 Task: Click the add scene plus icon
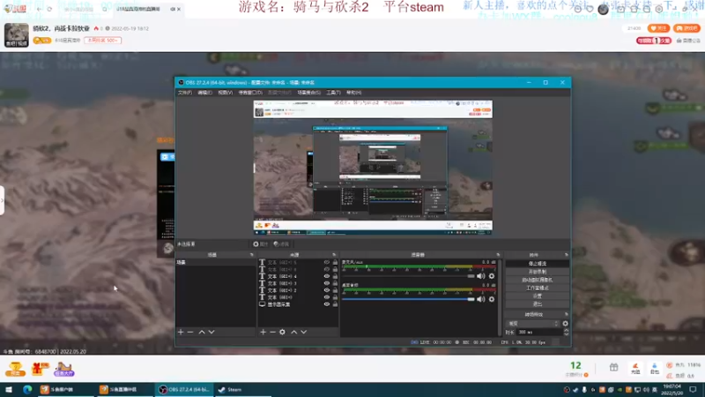click(181, 332)
